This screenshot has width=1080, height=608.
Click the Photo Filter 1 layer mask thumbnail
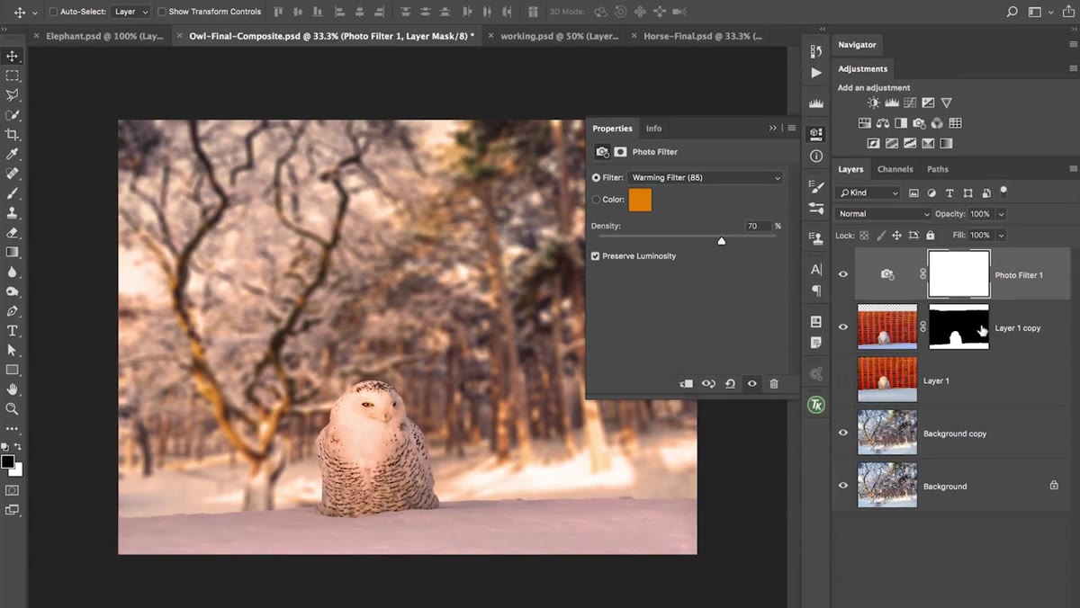coord(958,274)
